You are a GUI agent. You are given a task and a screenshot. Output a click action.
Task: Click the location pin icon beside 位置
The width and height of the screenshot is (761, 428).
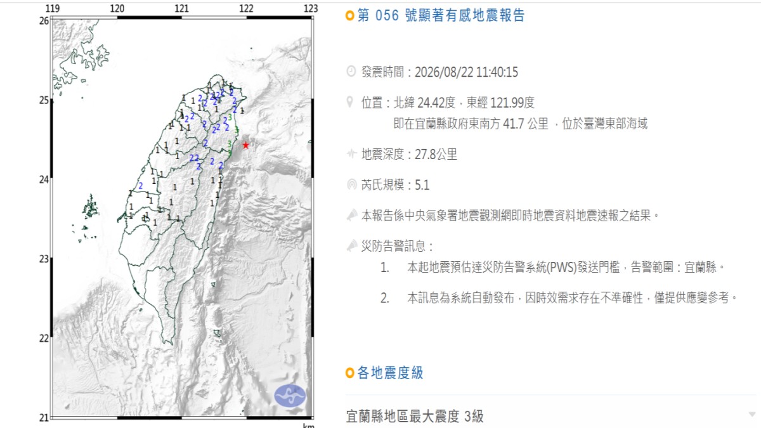(x=350, y=103)
